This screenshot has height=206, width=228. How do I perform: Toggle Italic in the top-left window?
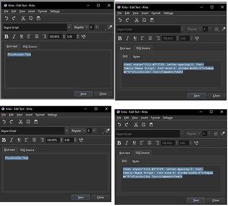(x=14, y=36)
